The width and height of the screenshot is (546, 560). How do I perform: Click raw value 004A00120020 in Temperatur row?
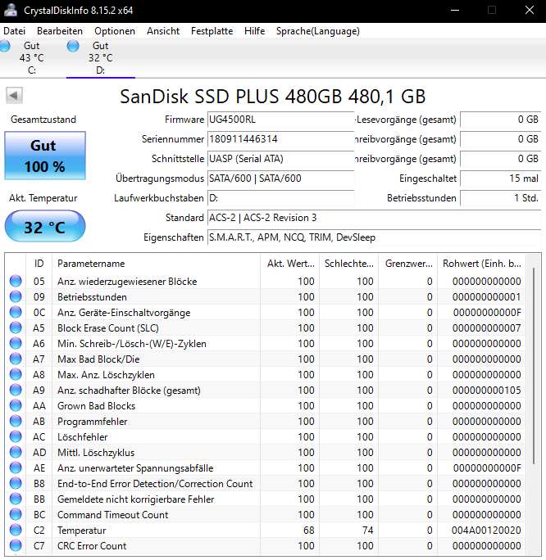pos(486,530)
